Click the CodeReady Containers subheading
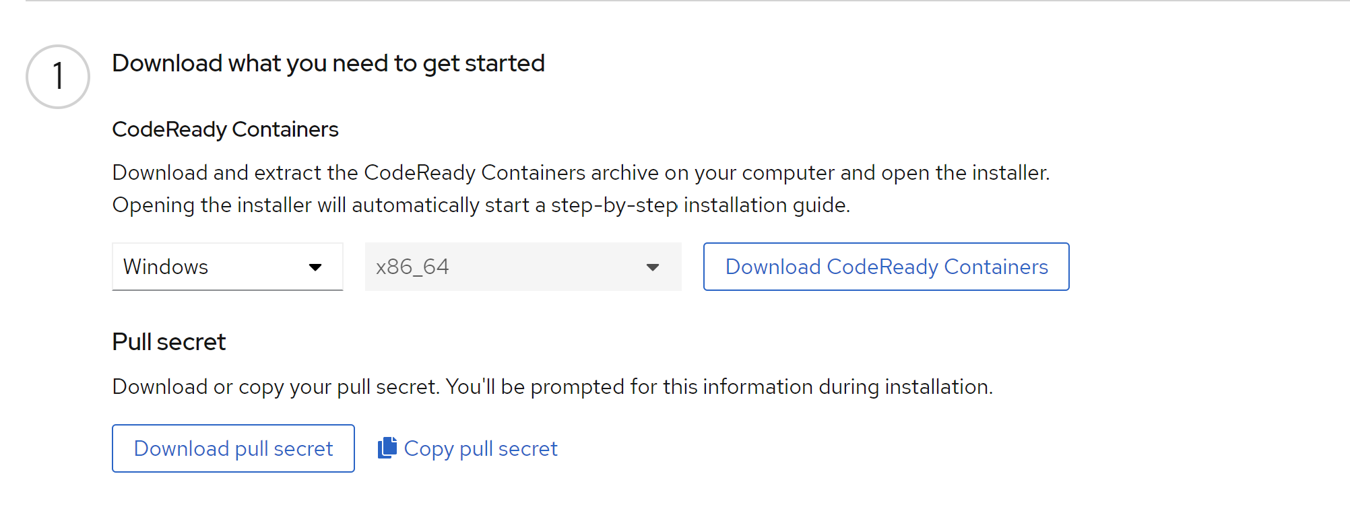The image size is (1350, 509). (225, 129)
